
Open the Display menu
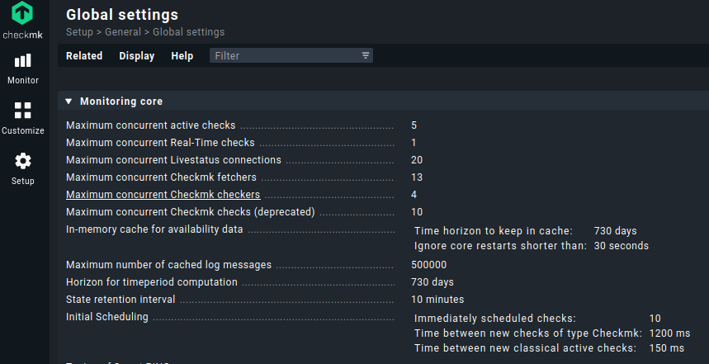136,56
